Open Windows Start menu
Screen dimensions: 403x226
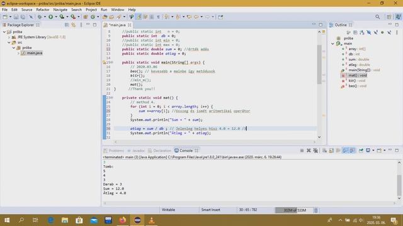pyautogui.click(x=7, y=220)
